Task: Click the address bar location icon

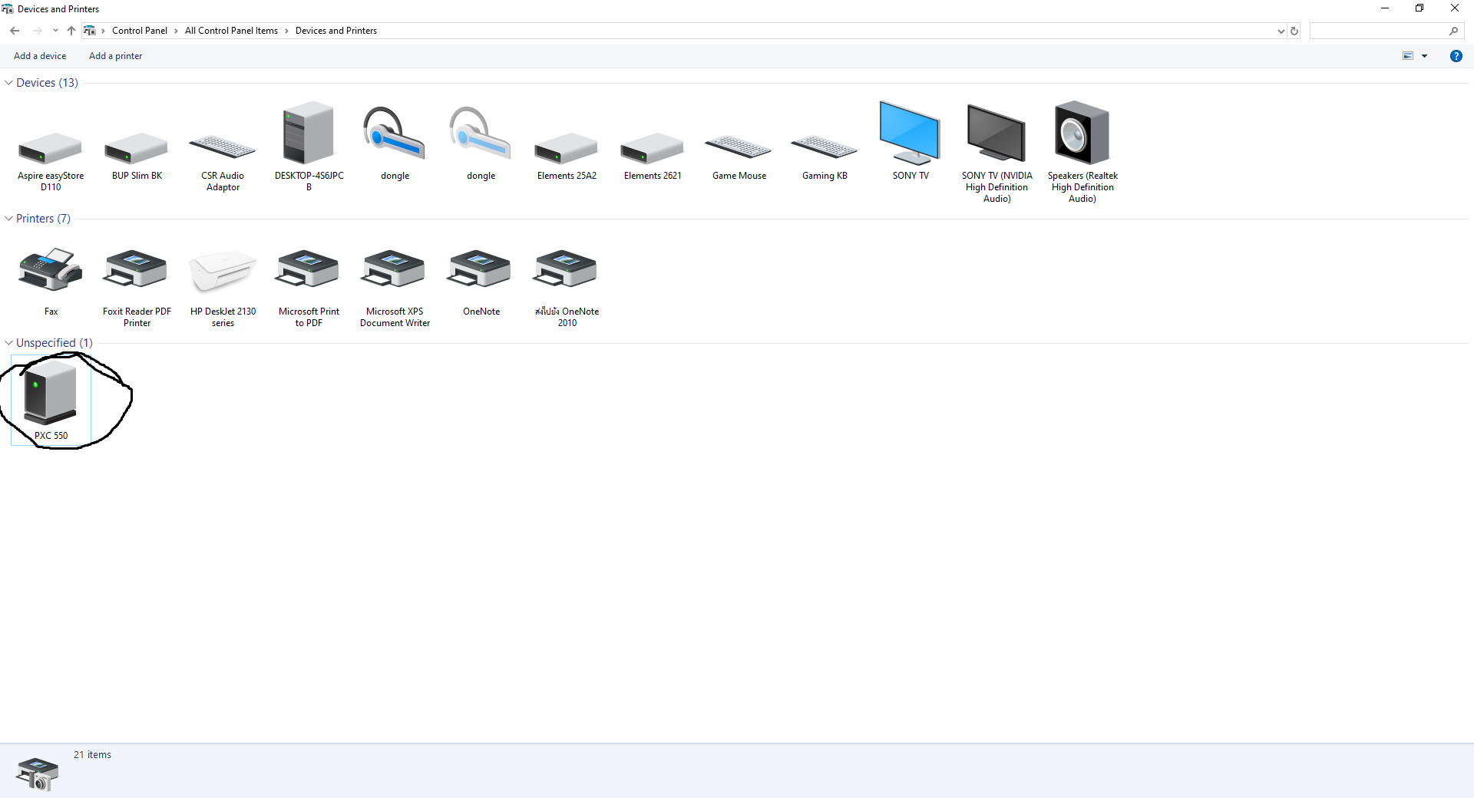Action: pyautogui.click(x=90, y=31)
